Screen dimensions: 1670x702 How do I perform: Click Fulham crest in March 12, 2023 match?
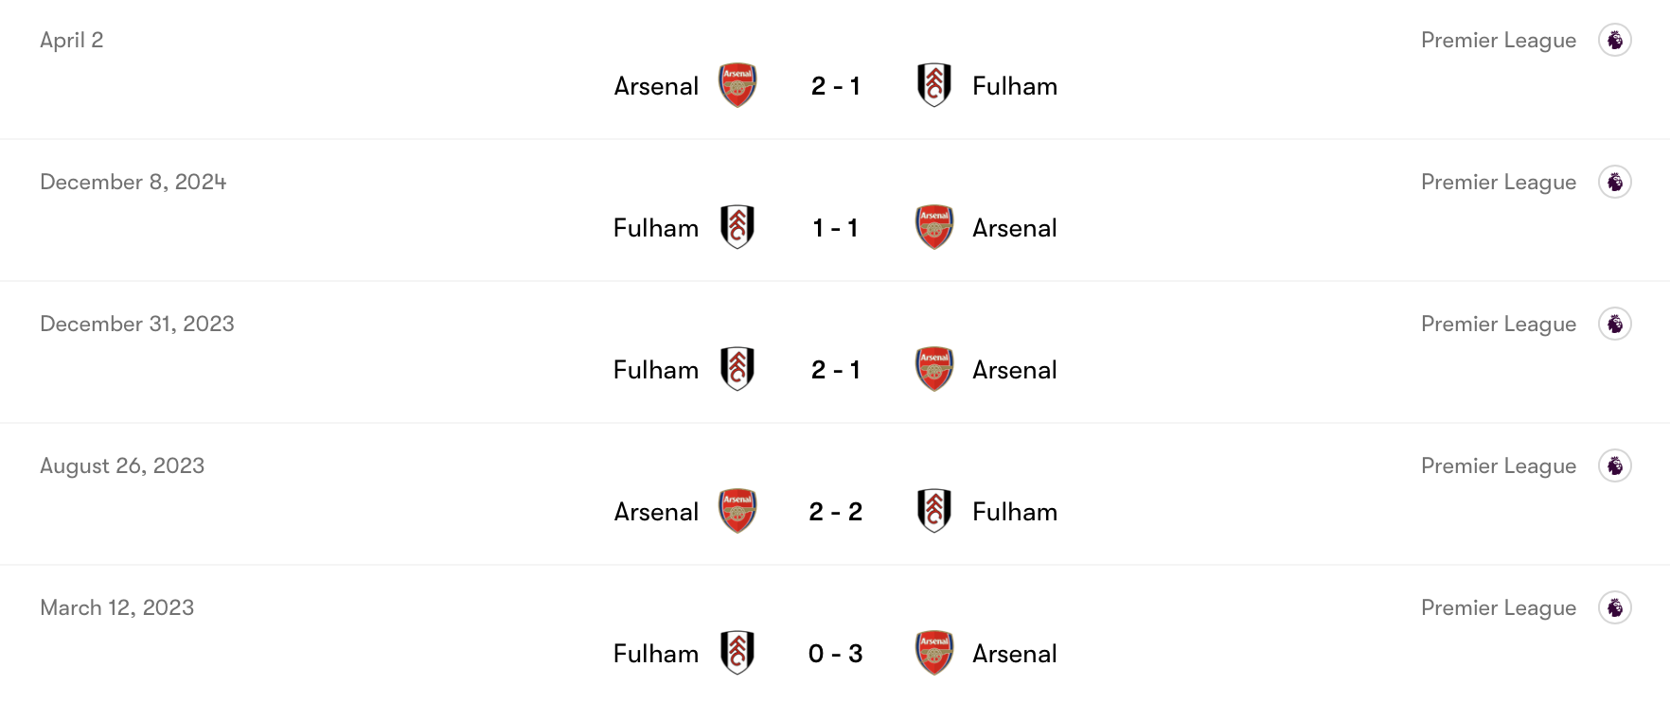tap(737, 653)
